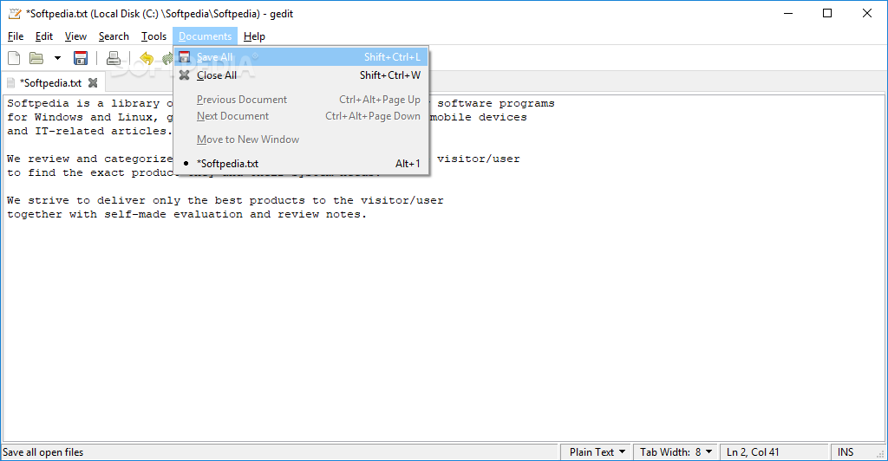Click Move to New Window entry
The height and width of the screenshot is (461, 888).
pyautogui.click(x=301, y=140)
